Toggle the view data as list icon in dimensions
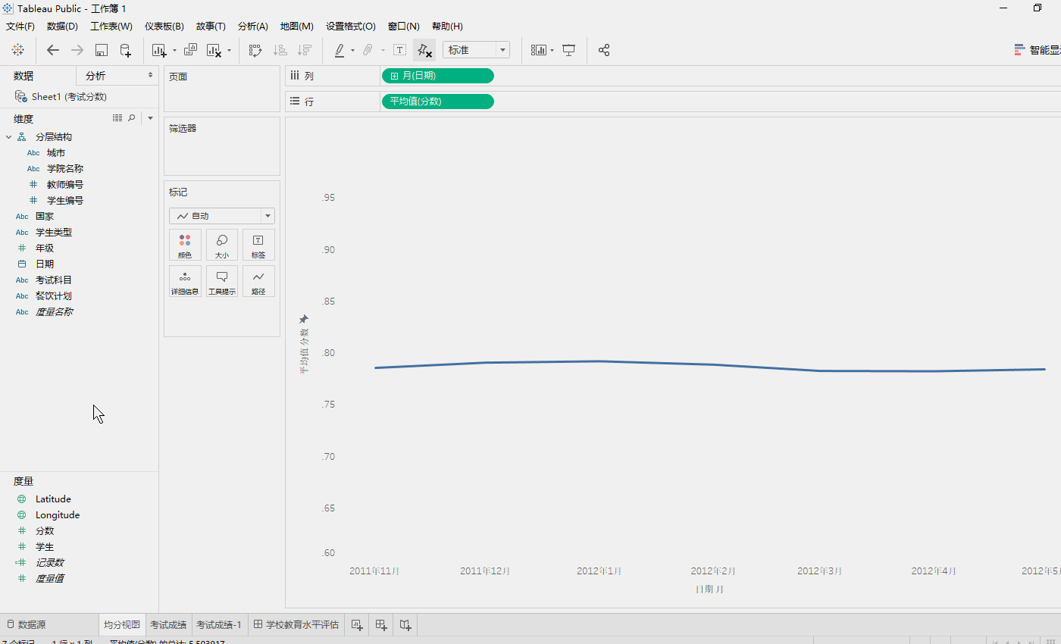1061x644 pixels. click(x=117, y=118)
